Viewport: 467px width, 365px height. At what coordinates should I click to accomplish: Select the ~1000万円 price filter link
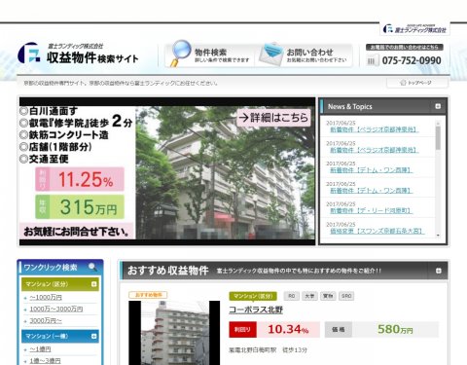click(x=46, y=297)
